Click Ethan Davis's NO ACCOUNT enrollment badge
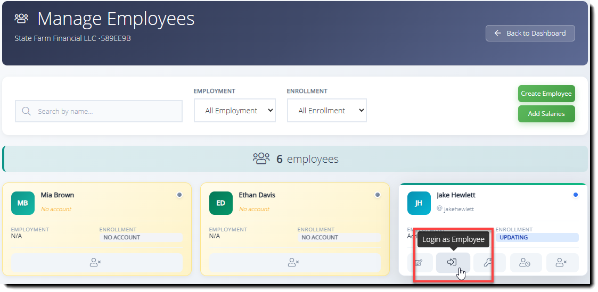Image resolution: width=598 pixels, height=292 pixels. click(339, 237)
